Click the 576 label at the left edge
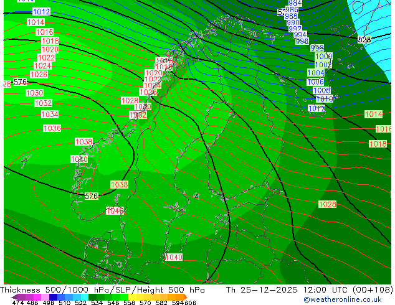Screen dimensions: 395x305 coord(20,82)
